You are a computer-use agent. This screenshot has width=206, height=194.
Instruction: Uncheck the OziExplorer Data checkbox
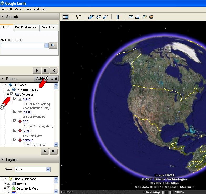pyautogui.click(x=8, y=89)
